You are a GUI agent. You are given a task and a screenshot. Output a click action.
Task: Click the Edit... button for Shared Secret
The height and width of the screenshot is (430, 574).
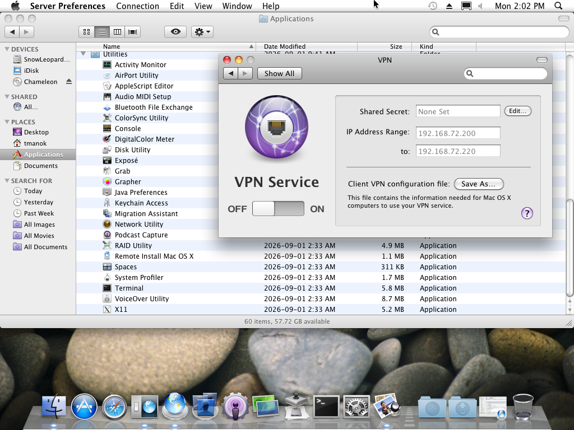(x=517, y=111)
